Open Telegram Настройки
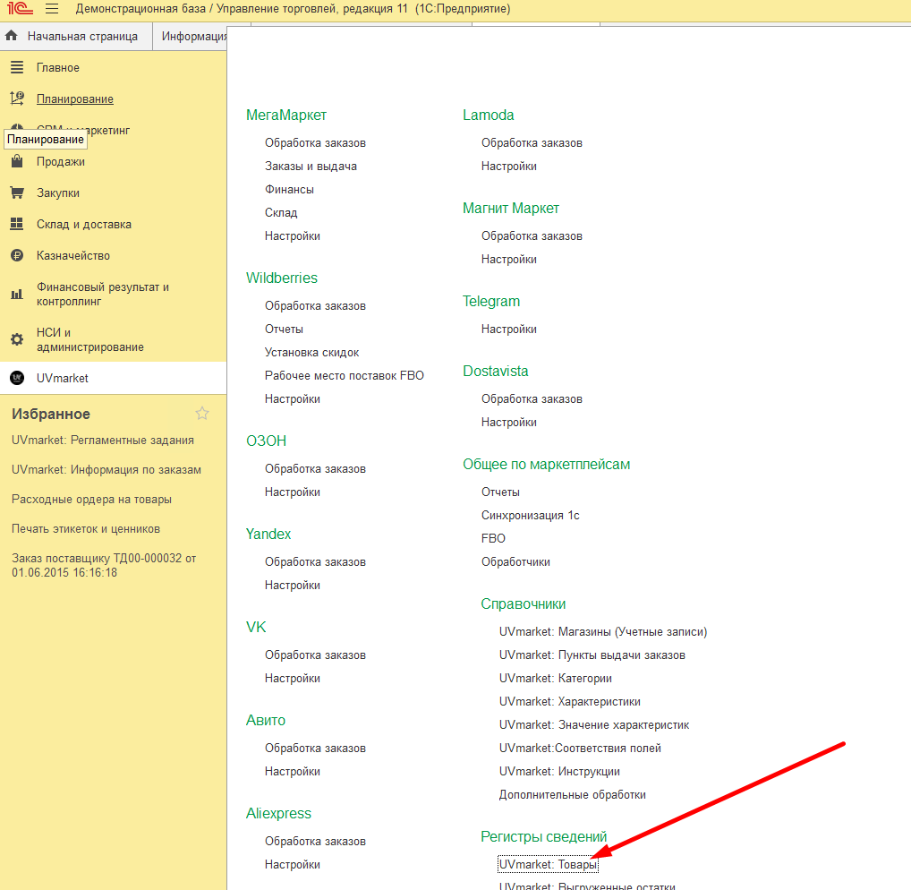This screenshot has width=911, height=890. (509, 329)
